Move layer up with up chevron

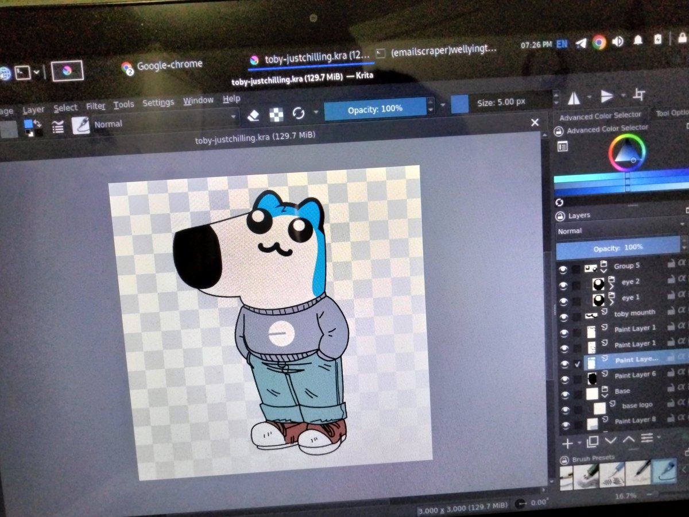click(x=629, y=439)
